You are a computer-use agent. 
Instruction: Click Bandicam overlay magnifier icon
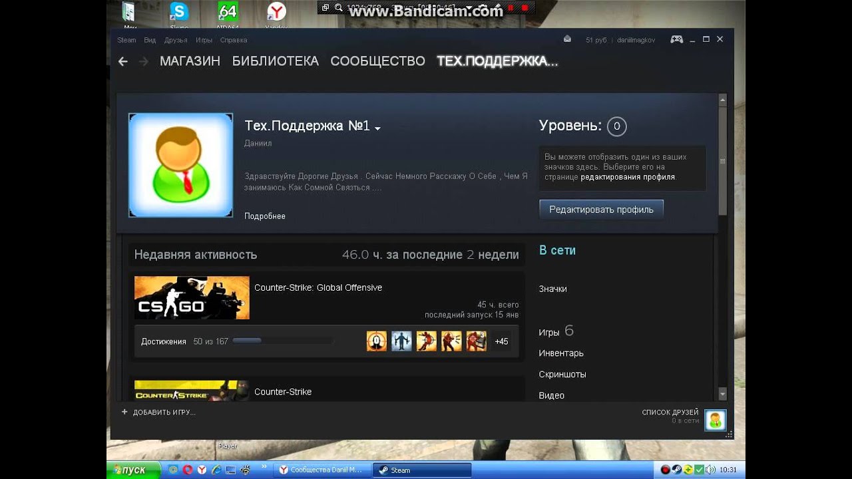[339, 8]
